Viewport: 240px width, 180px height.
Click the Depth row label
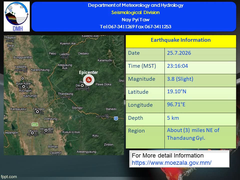click(135, 118)
